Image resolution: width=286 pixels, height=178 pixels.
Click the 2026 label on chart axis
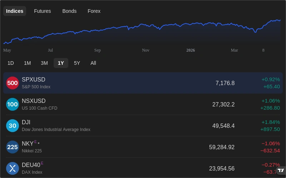tap(191, 50)
